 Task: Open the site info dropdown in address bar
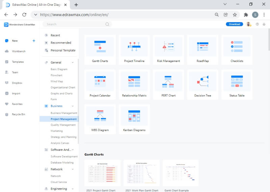(35, 15)
